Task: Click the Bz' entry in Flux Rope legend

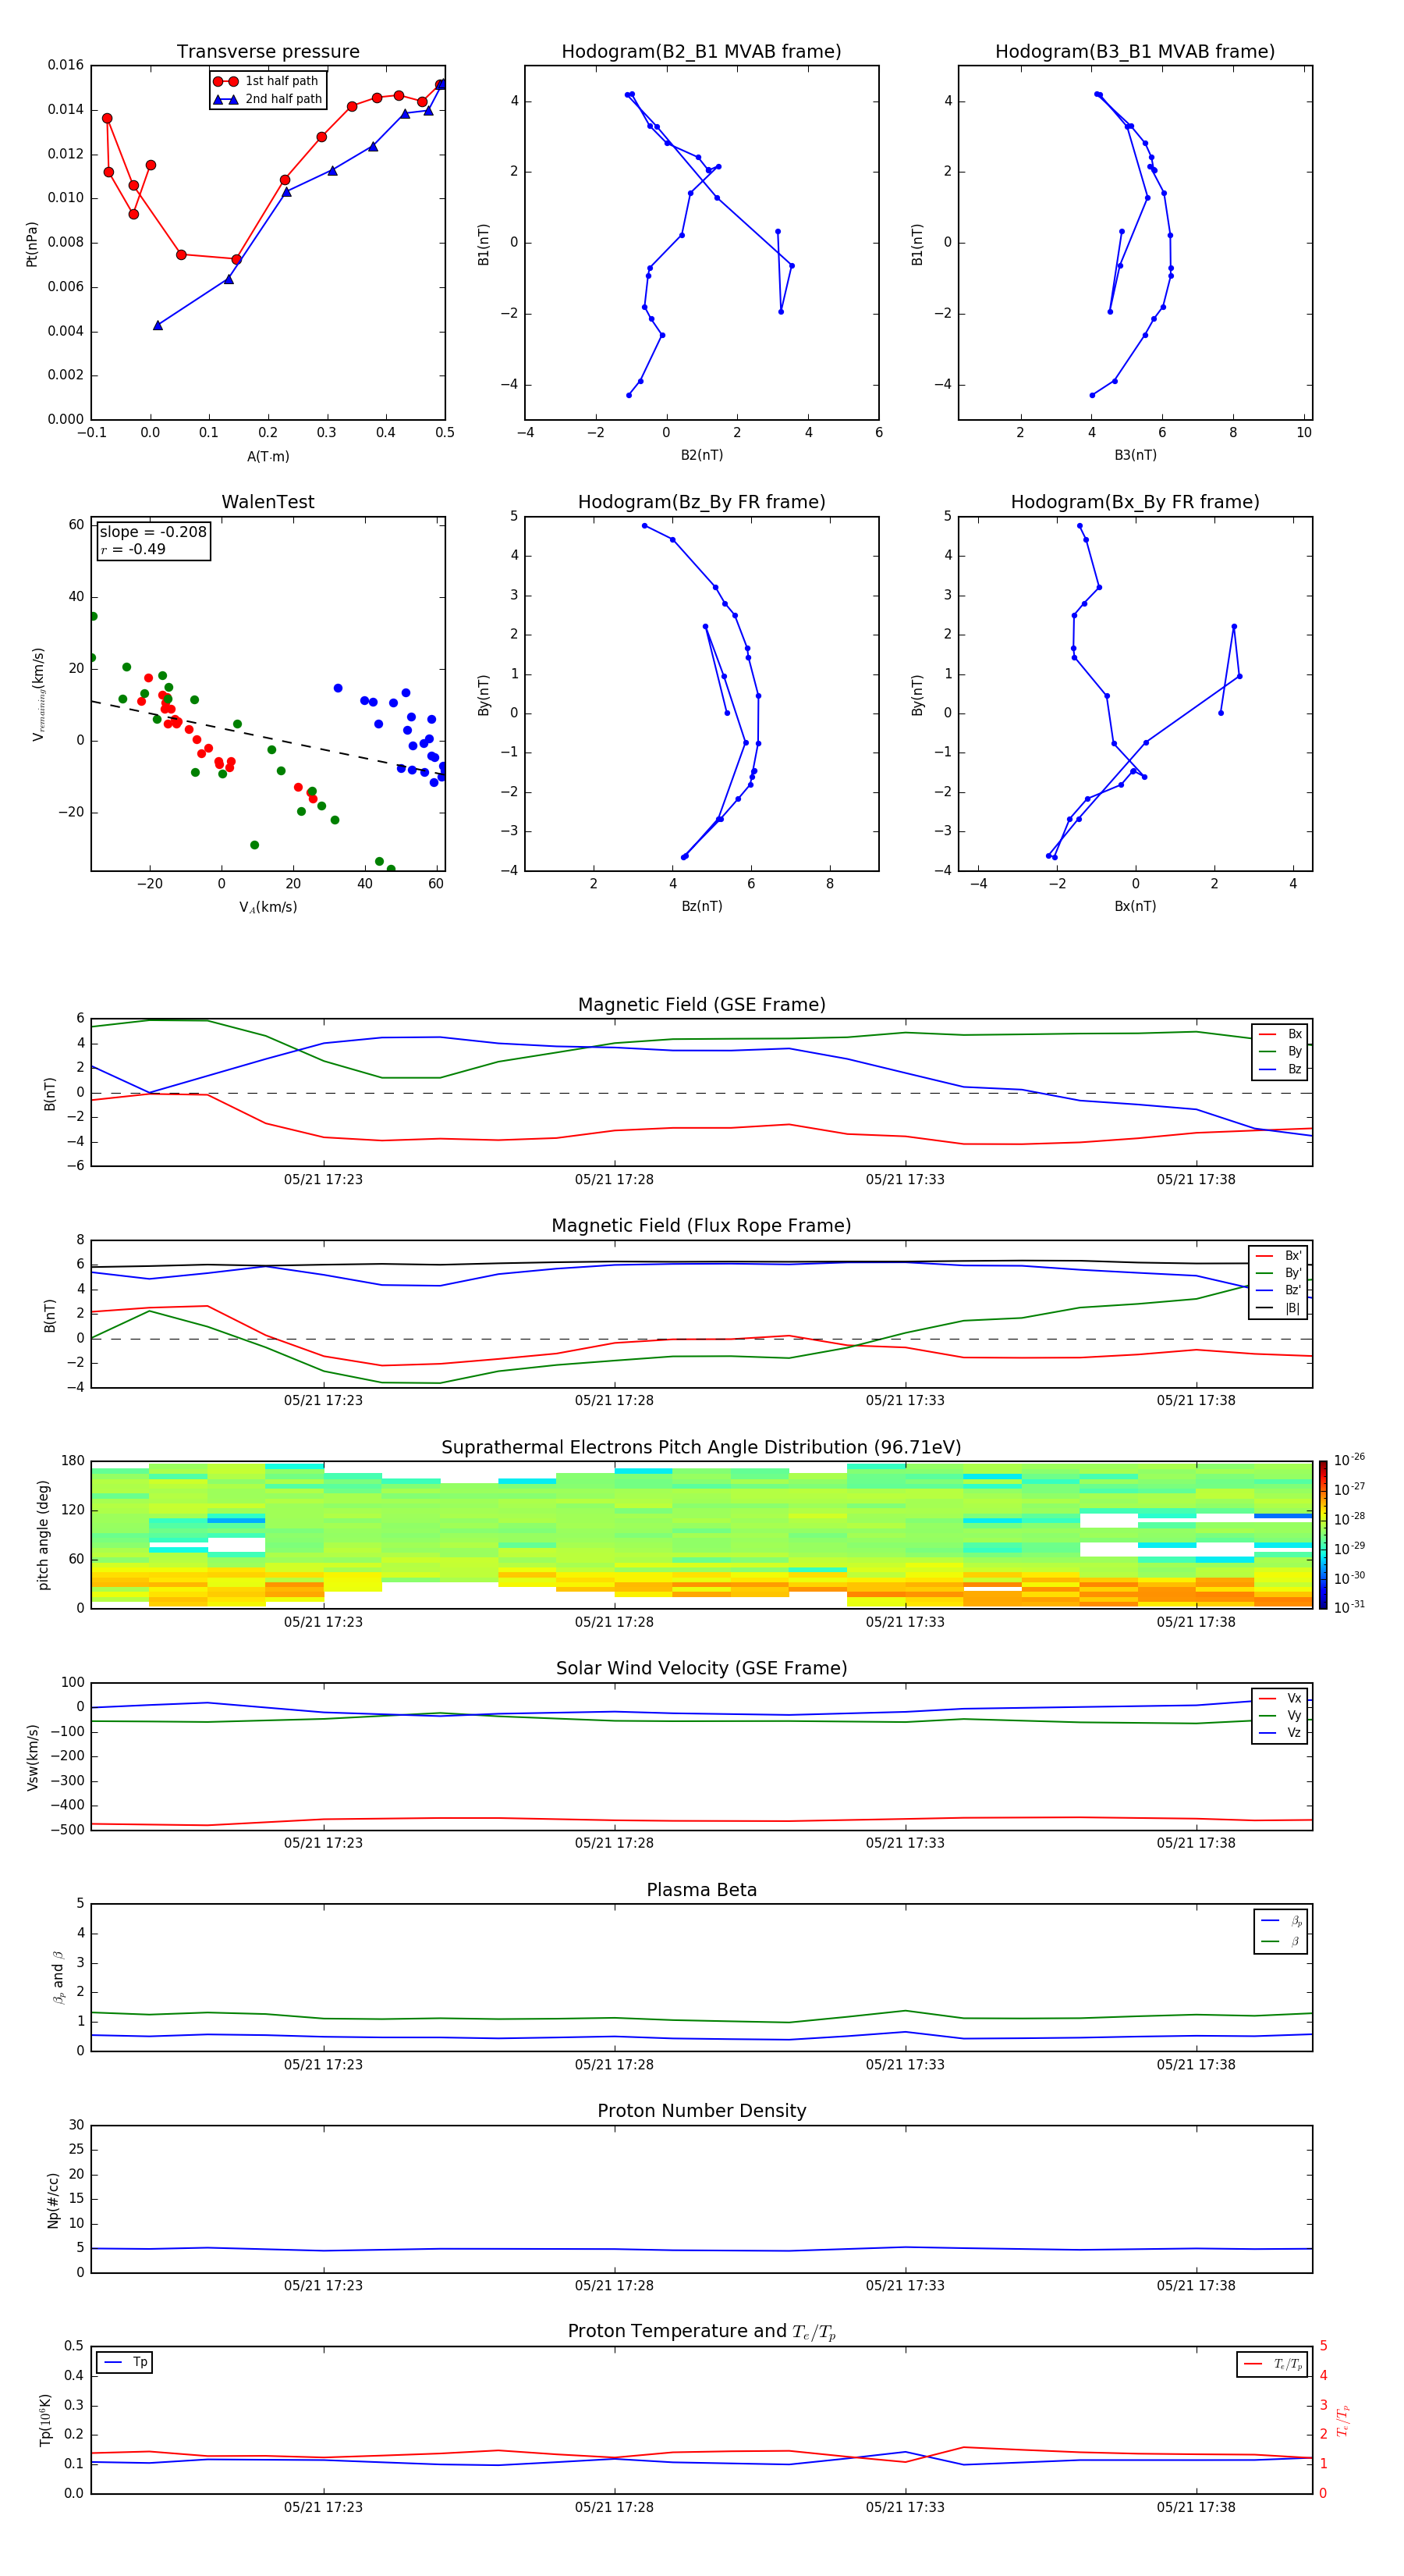Action: point(1279,1290)
